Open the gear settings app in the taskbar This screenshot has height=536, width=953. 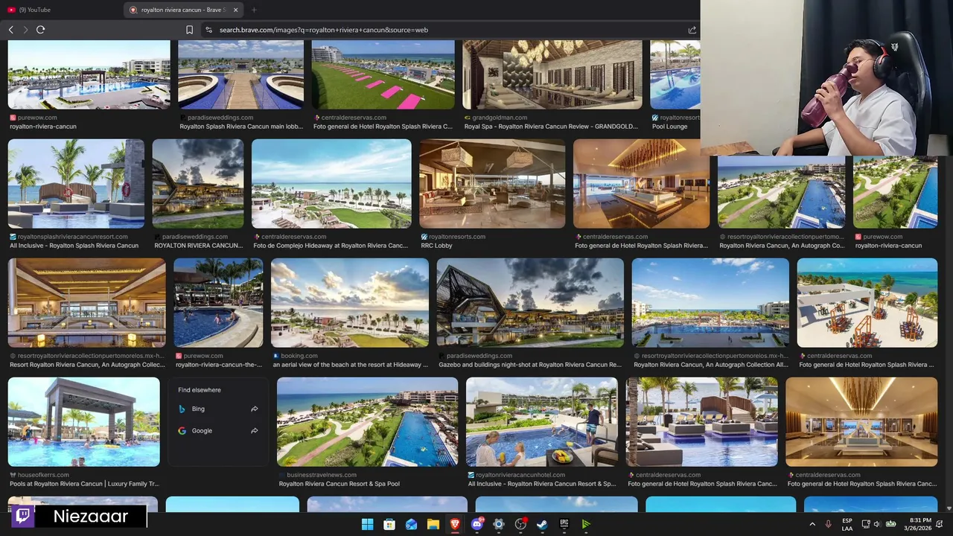pos(499,524)
